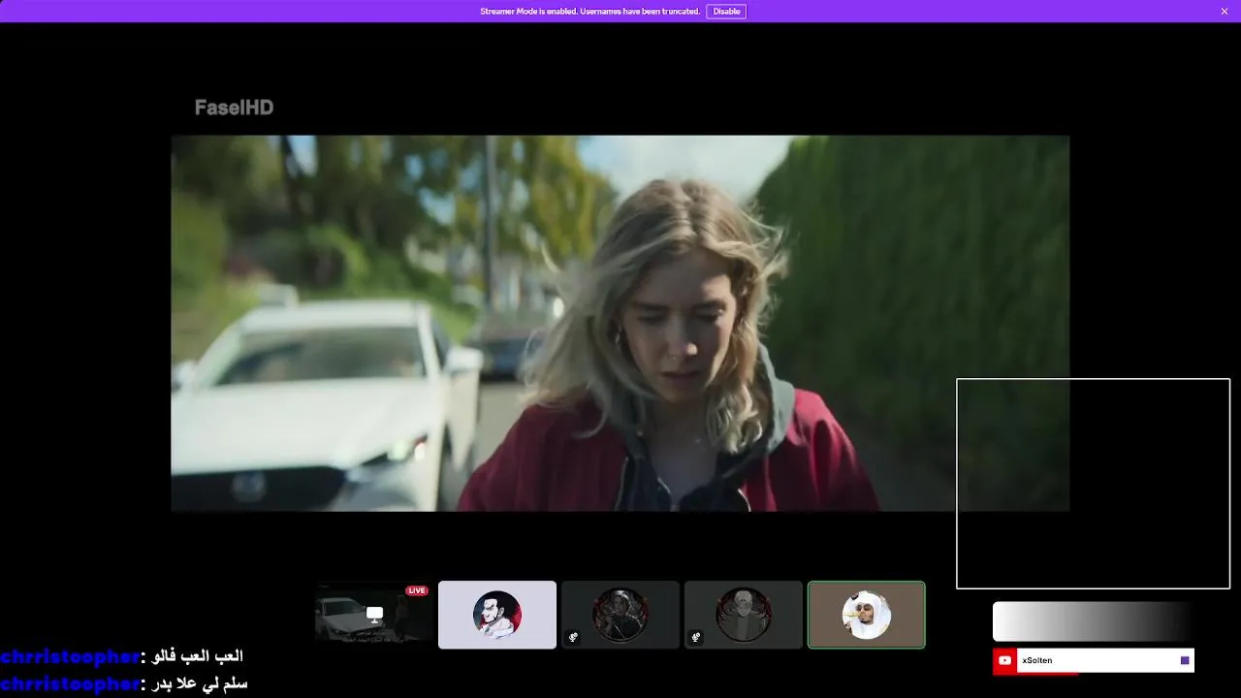Viewport: 1241px width, 698px height.
Task: Click the 'Streamer Mode is enabled' notice text
Action: (589, 12)
